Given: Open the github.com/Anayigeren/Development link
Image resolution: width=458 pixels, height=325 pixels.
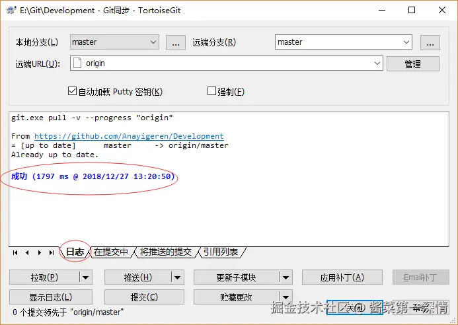Looking at the screenshot, I should point(129,136).
